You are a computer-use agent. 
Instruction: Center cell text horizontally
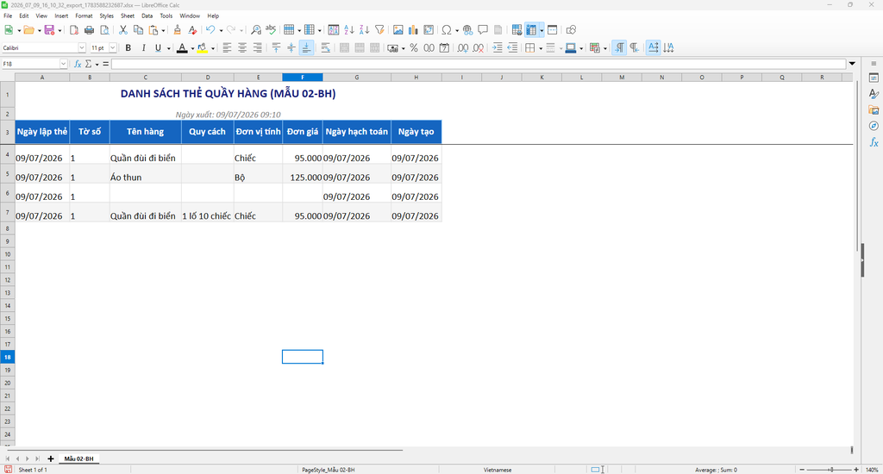coord(242,48)
